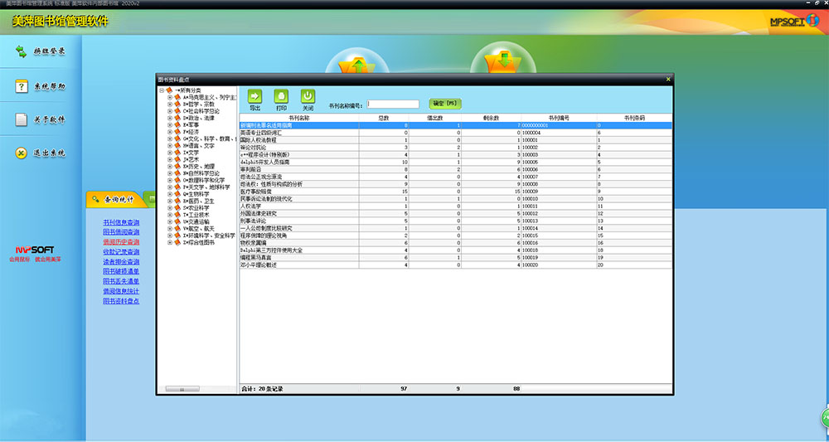Open the 图书资料盘点 link

(x=121, y=301)
